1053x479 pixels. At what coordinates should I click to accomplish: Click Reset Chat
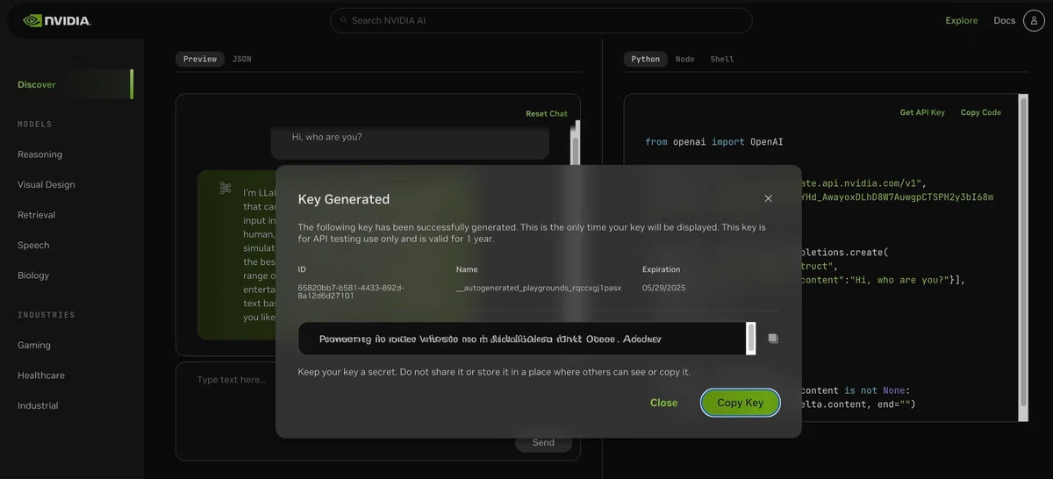click(x=547, y=113)
